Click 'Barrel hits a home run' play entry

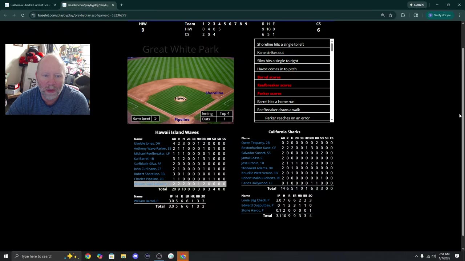point(276,101)
